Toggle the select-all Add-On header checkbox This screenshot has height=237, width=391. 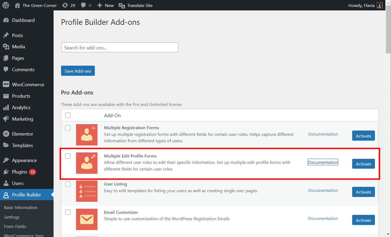coord(68,115)
